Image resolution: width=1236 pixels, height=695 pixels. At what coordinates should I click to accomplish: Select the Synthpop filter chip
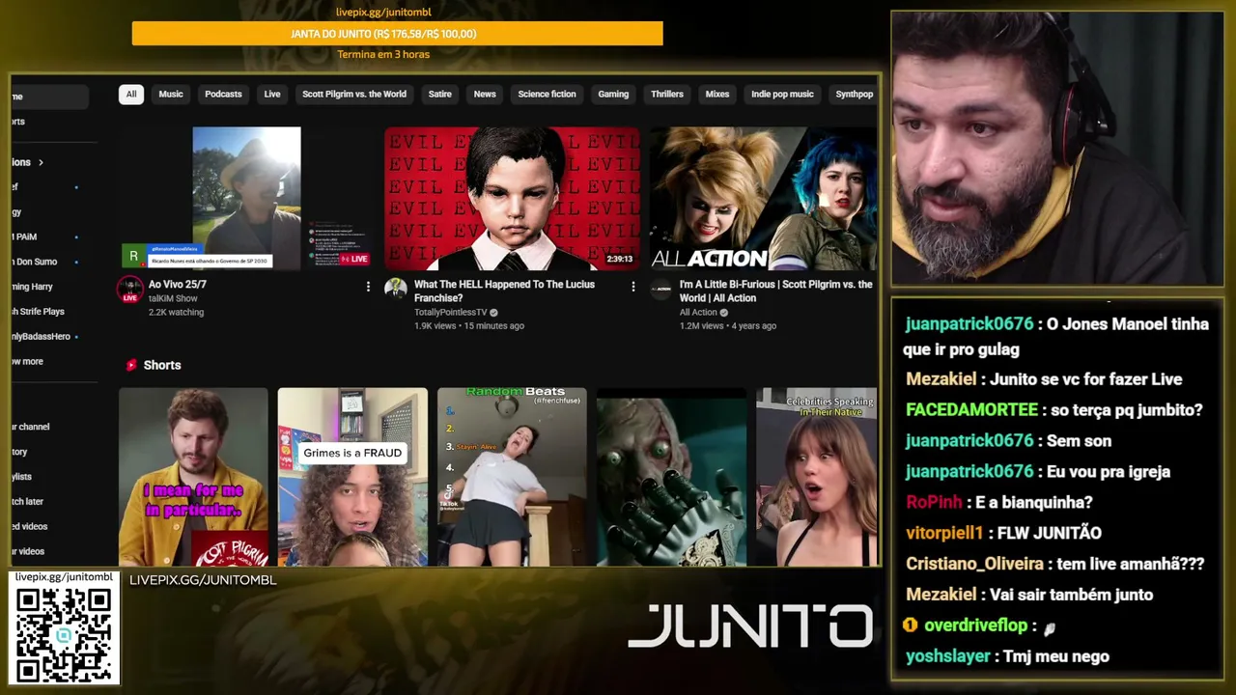[x=854, y=94]
